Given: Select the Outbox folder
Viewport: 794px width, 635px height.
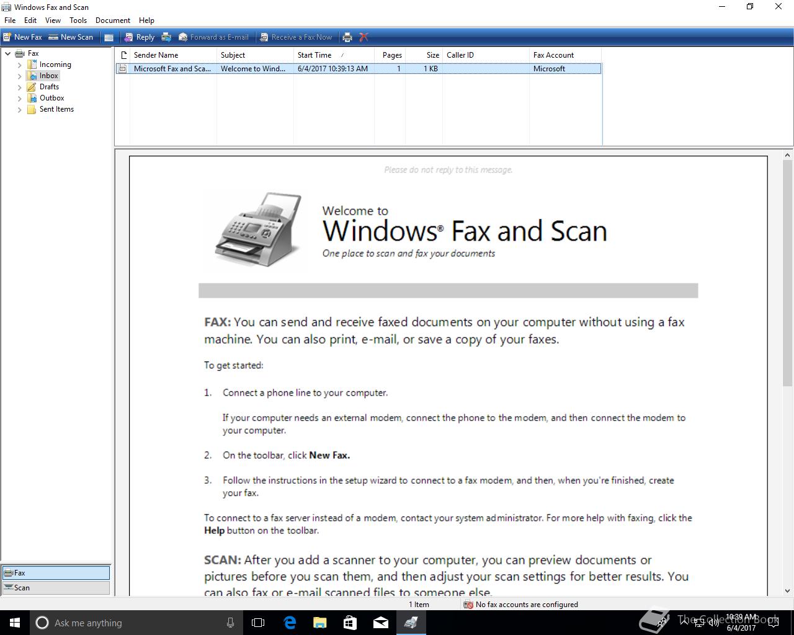Looking at the screenshot, I should click(x=51, y=98).
